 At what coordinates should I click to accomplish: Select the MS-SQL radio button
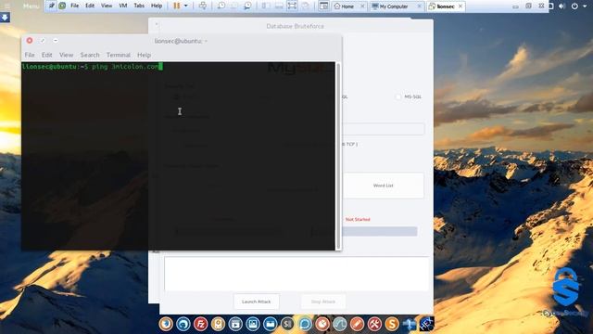coord(398,96)
